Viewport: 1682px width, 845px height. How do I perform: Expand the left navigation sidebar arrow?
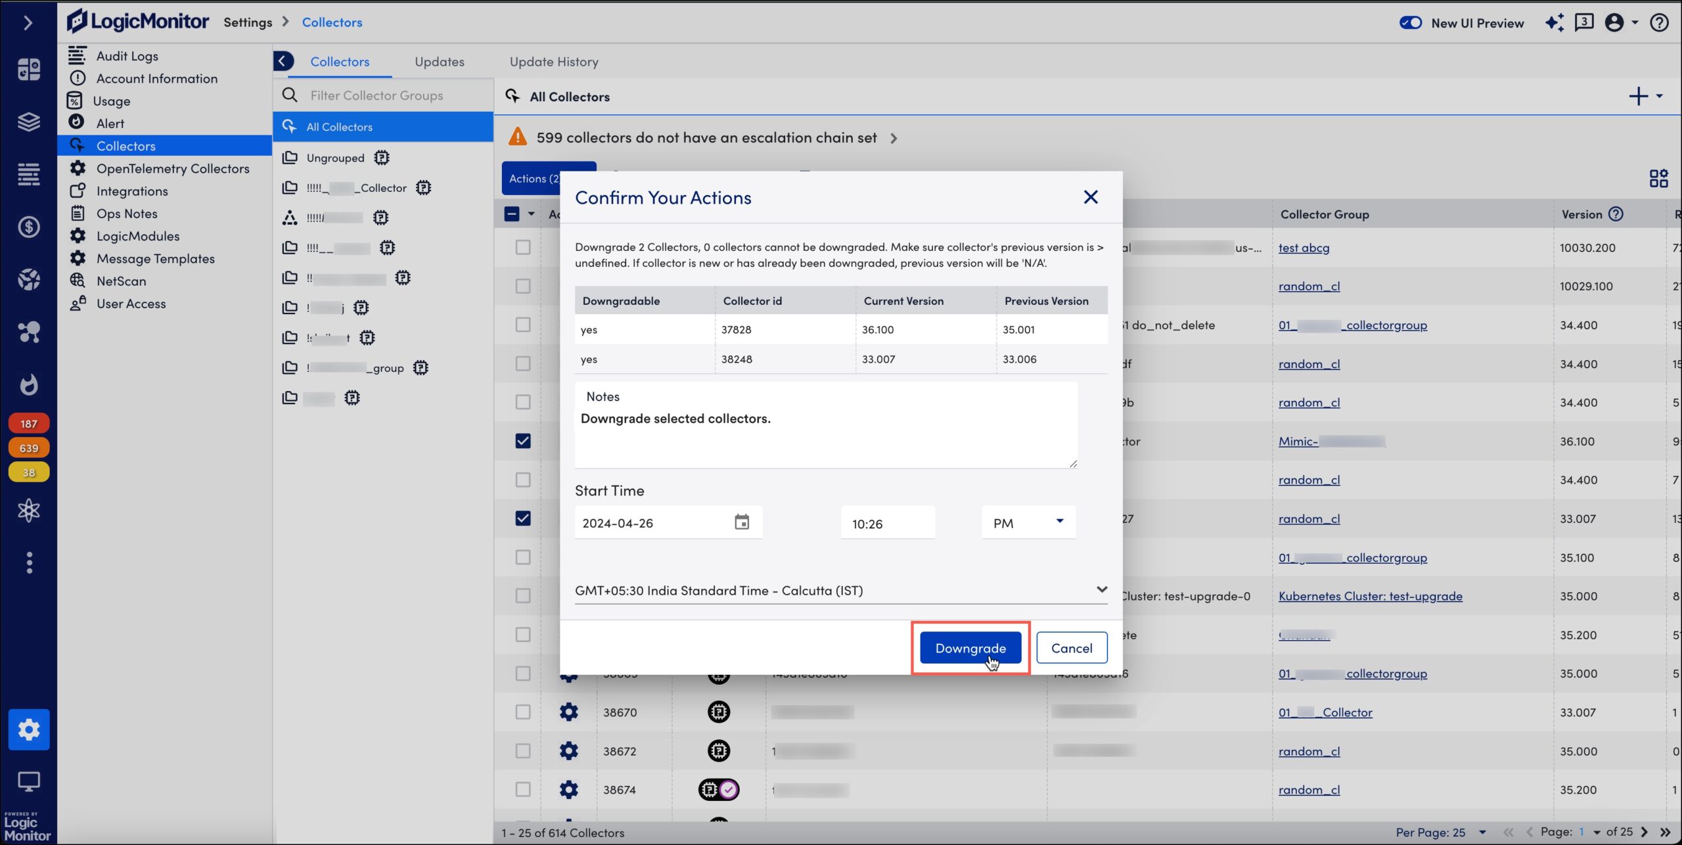28,23
